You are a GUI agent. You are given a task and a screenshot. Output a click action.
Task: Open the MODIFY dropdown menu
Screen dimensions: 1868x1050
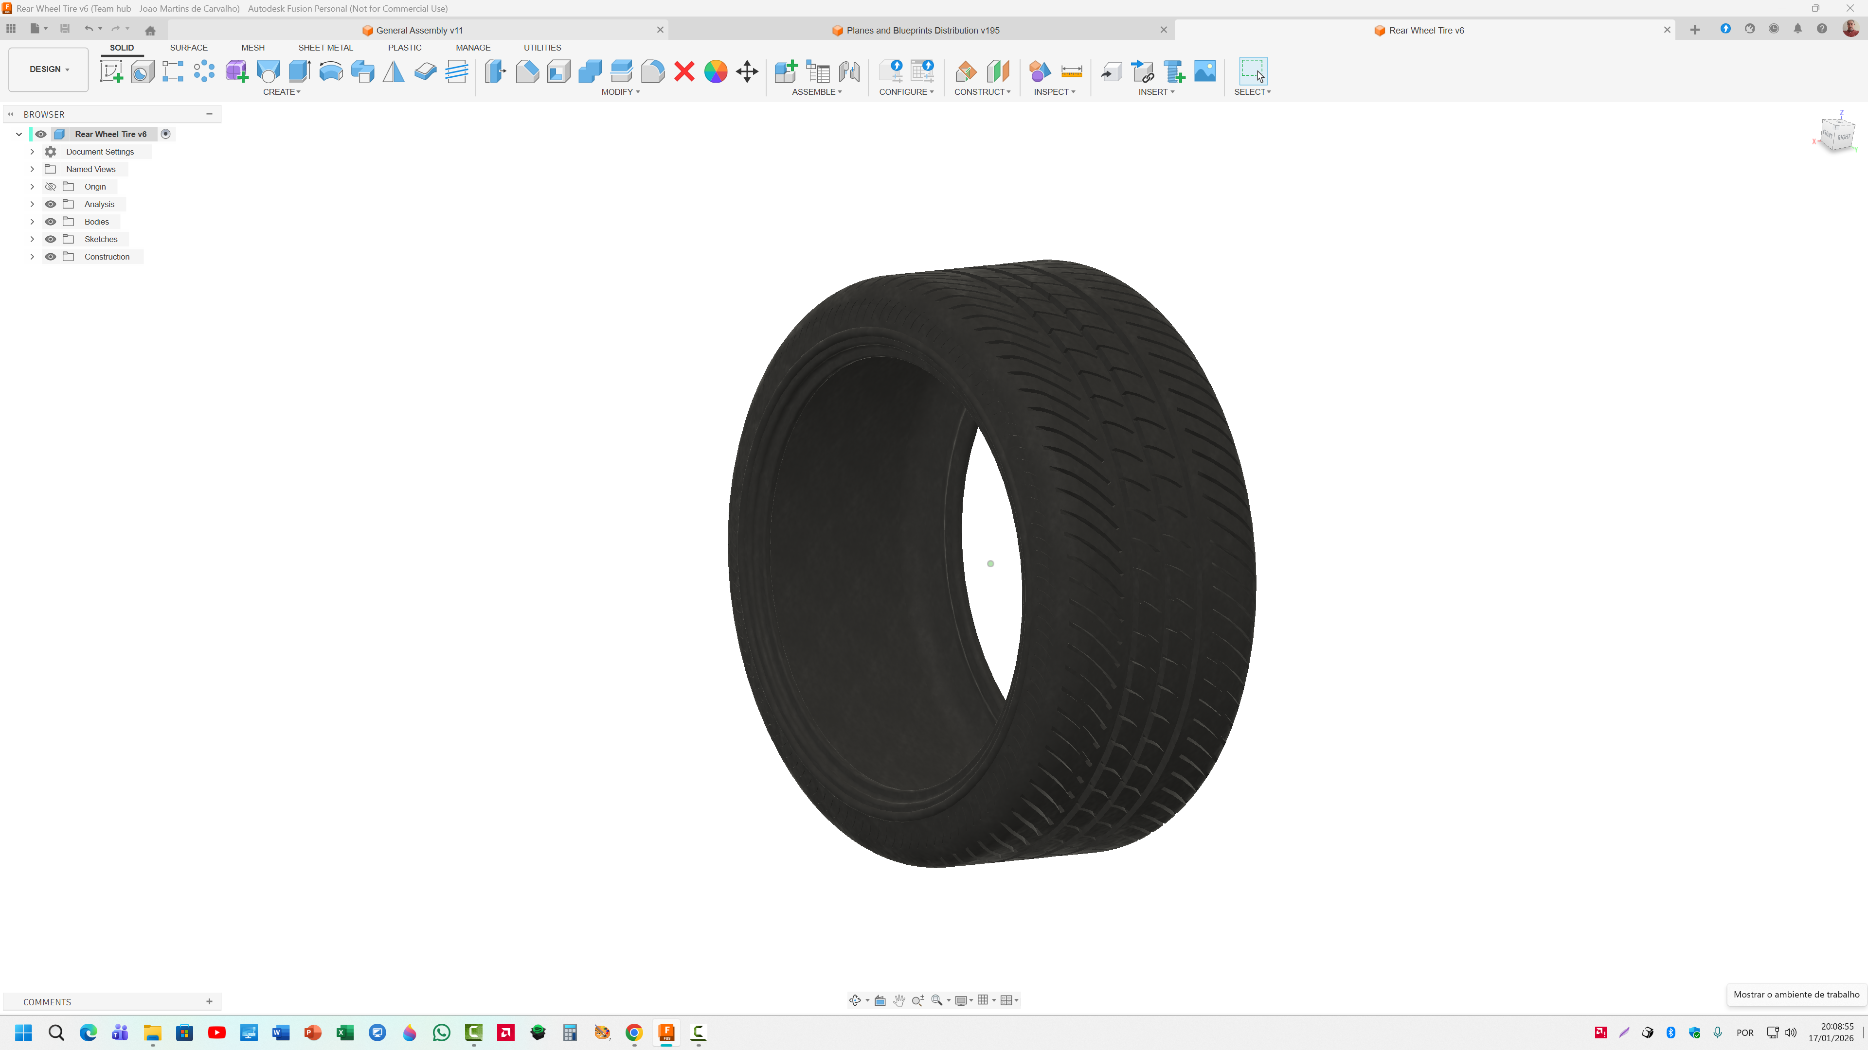[620, 92]
